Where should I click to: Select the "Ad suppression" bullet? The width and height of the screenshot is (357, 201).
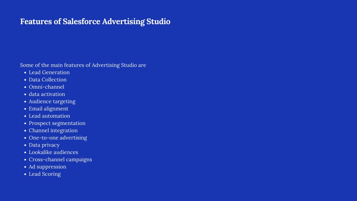[47, 167]
